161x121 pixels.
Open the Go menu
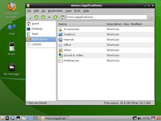pyautogui.click(x=43, y=11)
